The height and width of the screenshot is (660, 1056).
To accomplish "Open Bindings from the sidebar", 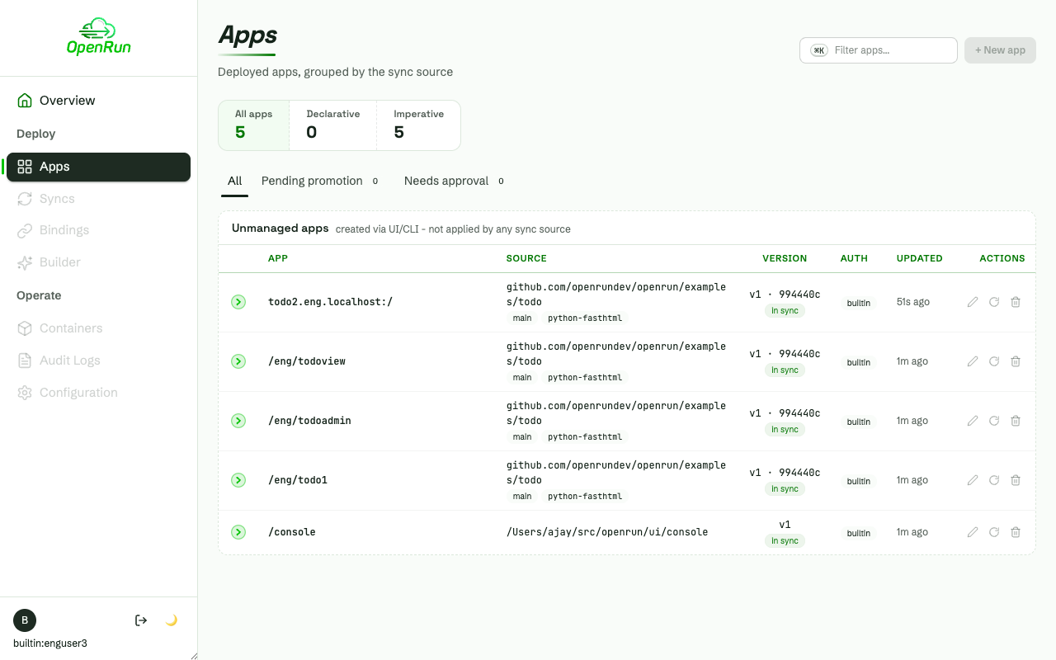I will (98, 230).
